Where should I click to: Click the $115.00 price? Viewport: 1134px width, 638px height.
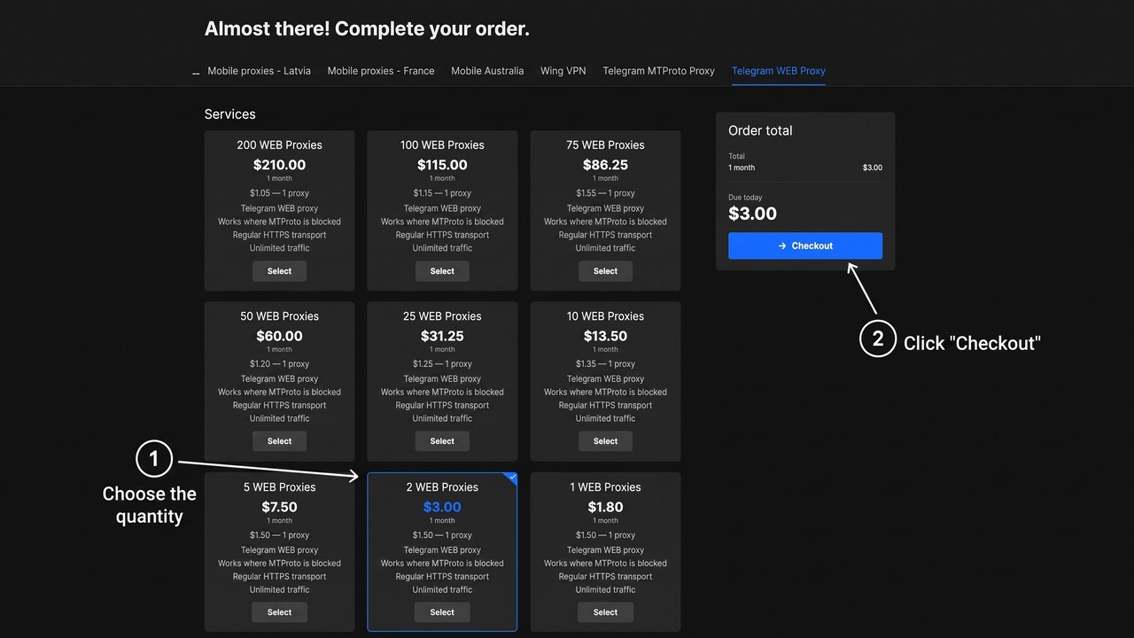tap(442, 165)
